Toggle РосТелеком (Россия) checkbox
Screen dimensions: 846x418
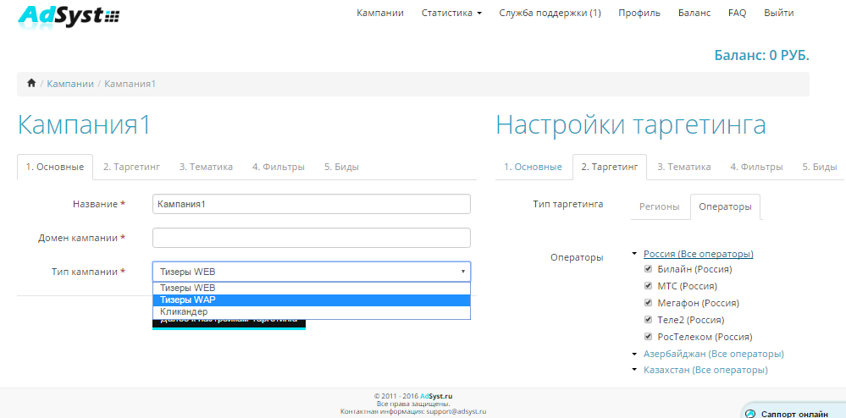[x=649, y=336]
